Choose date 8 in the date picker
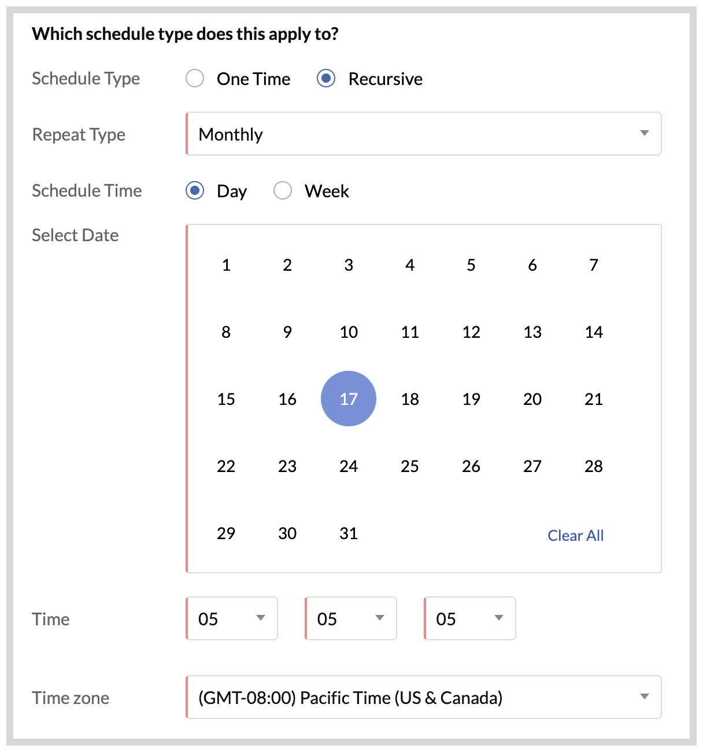703x752 pixels. coord(226,332)
